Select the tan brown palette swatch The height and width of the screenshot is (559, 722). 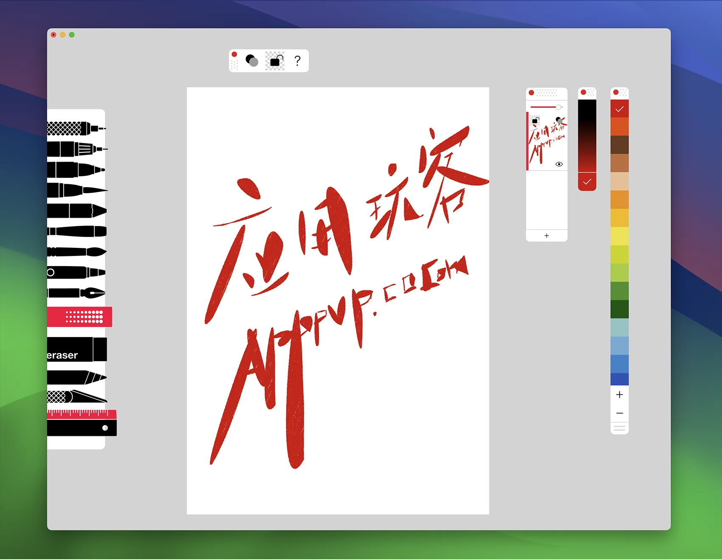[620, 163]
